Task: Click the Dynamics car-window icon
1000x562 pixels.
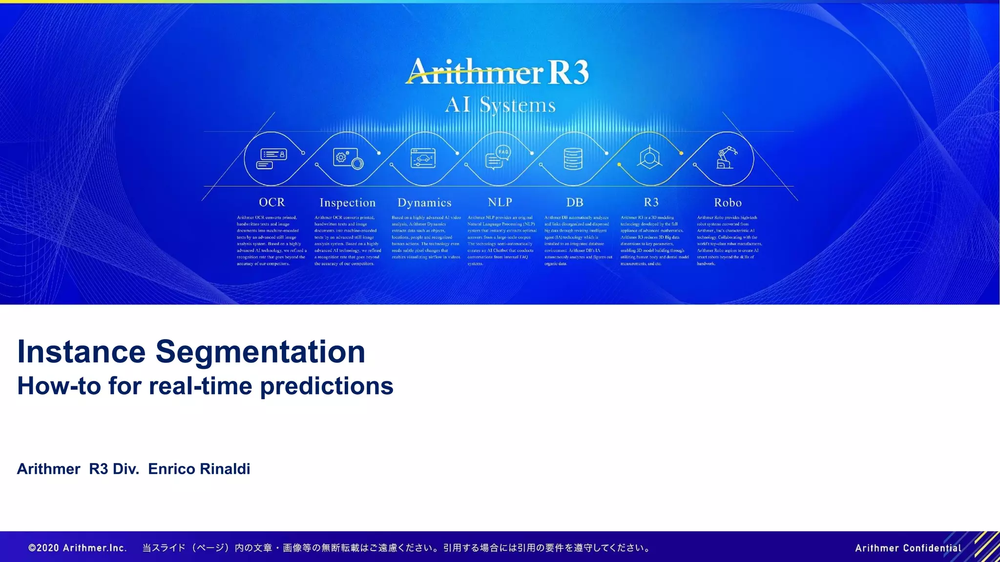Action: (x=423, y=158)
